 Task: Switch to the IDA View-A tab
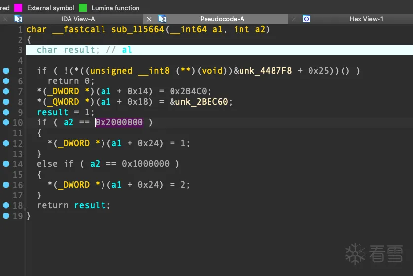pos(78,19)
